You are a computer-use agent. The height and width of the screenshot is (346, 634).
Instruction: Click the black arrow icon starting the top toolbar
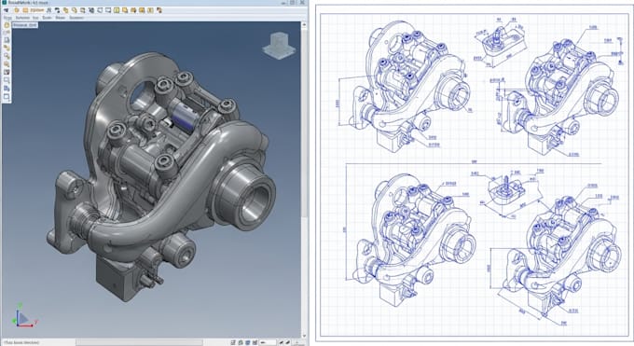7,10
